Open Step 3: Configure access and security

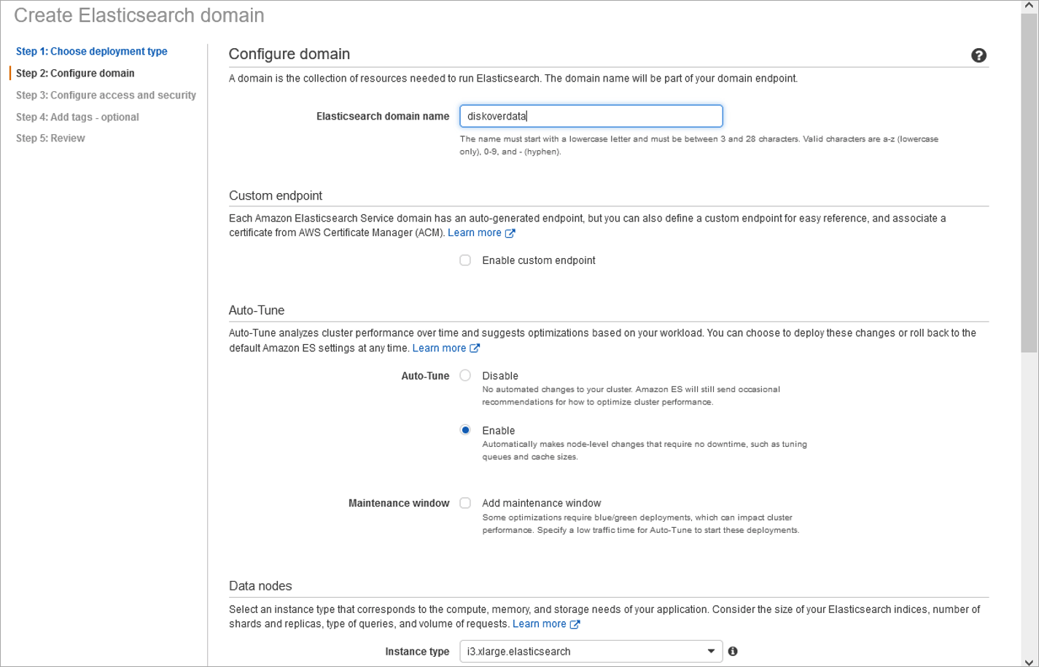(x=106, y=95)
